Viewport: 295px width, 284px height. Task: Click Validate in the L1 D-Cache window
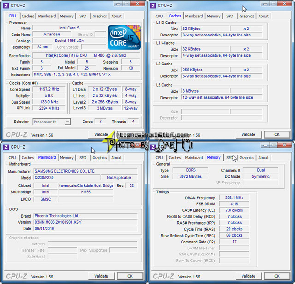(x=248, y=134)
